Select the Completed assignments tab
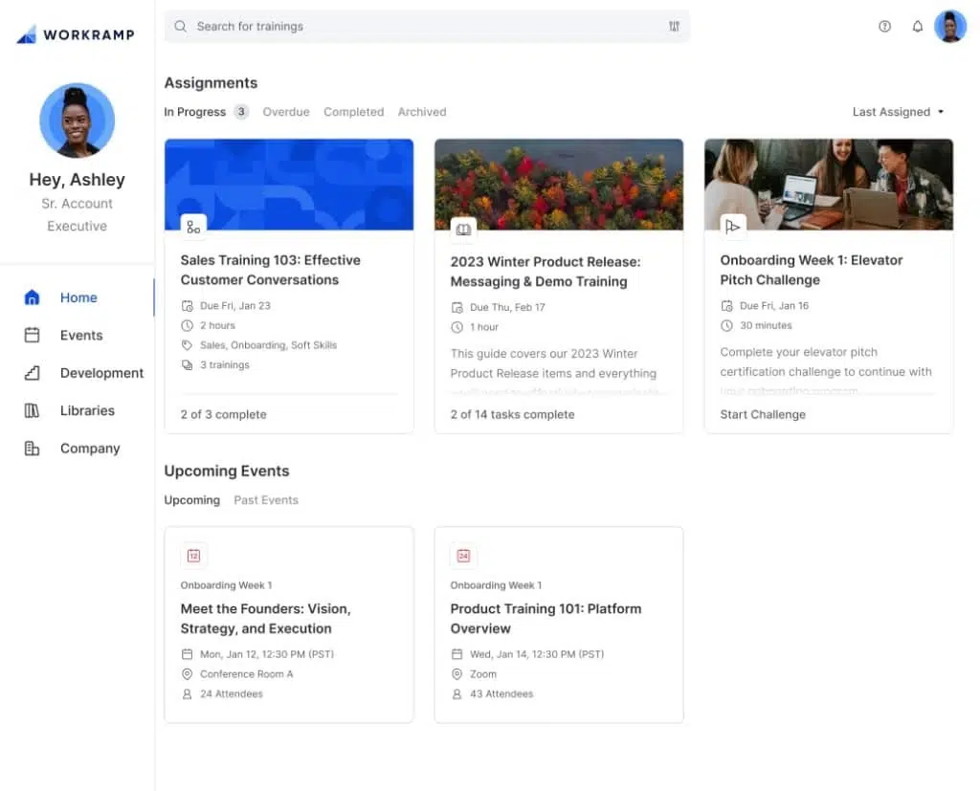 click(x=353, y=112)
